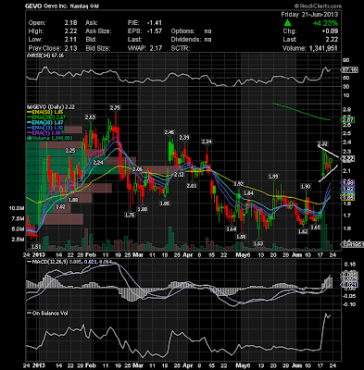Click the 2.8 level on price axis
This screenshot has width=364, height=370.
346,109
